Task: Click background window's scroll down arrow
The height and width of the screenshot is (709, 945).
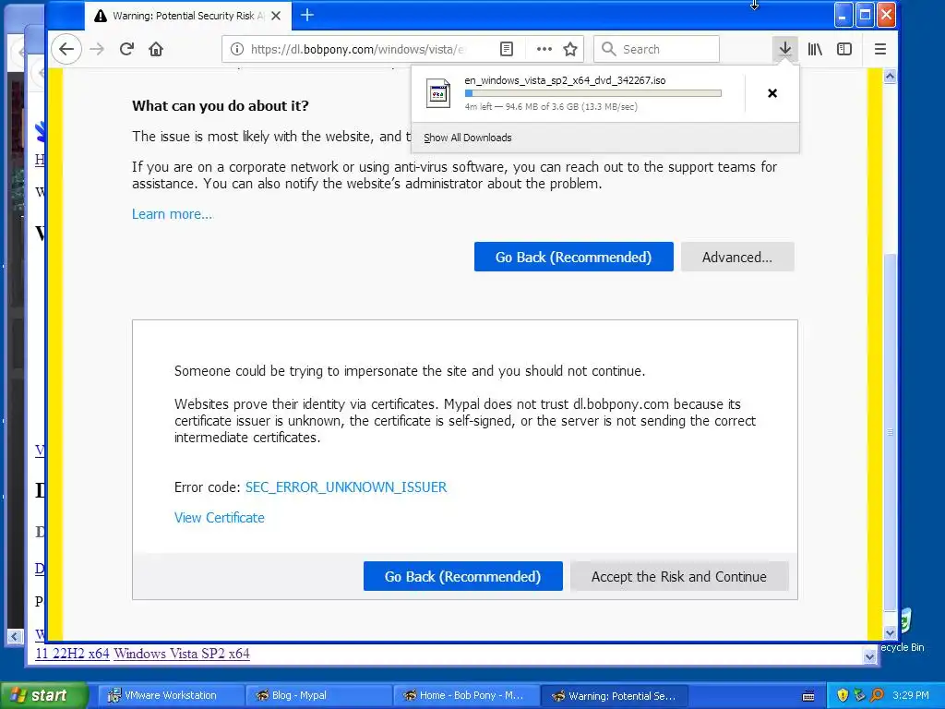Action: pyautogui.click(x=869, y=657)
